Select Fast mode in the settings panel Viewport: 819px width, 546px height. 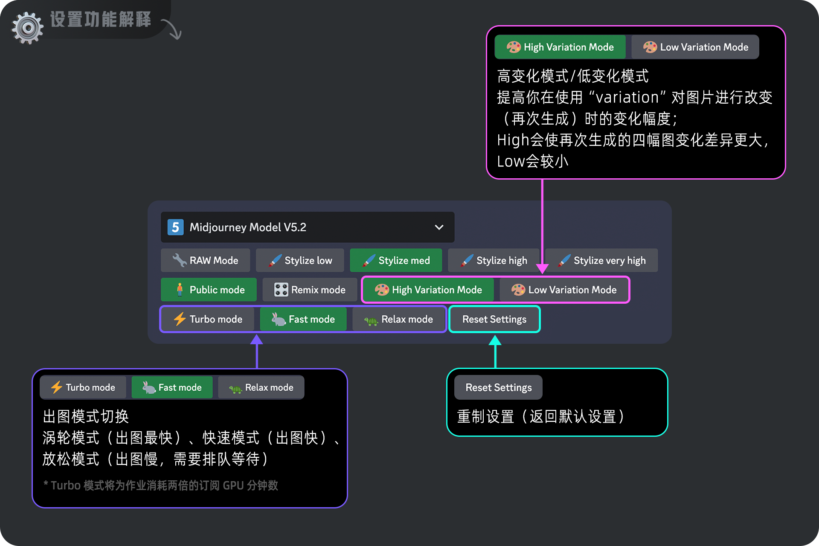click(x=303, y=319)
